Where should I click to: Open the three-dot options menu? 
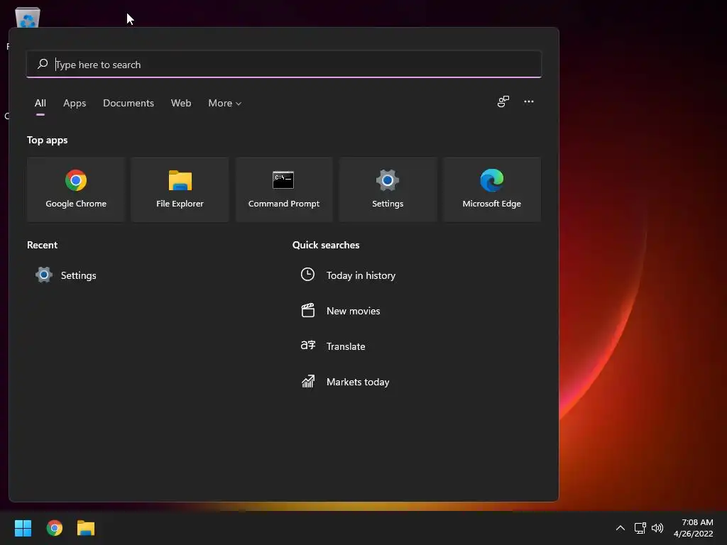(528, 101)
